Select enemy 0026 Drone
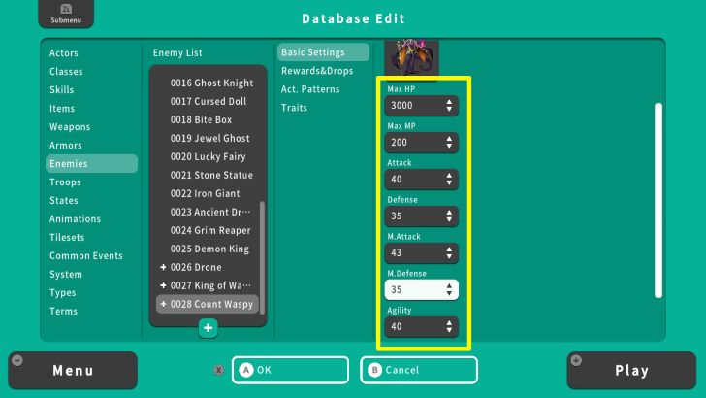The width and height of the screenshot is (706, 398). click(x=196, y=267)
